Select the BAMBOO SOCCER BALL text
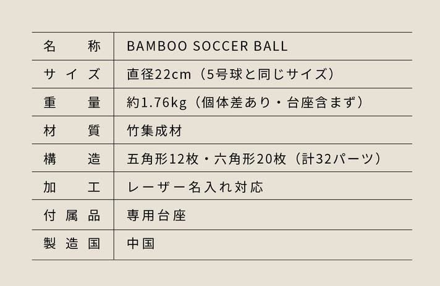This screenshot has height=286, width=440. click(208, 46)
